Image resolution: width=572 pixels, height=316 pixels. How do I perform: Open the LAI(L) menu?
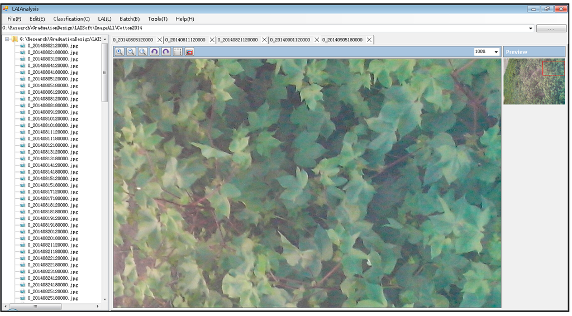[x=104, y=19]
